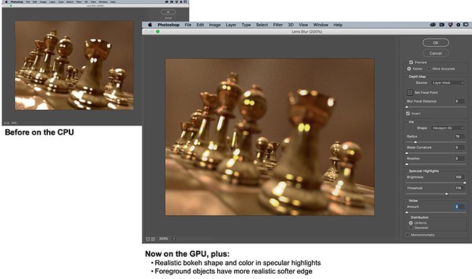The width and height of the screenshot is (472, 279).
Task: Open the Filter menu
Action: coord(278,25)
